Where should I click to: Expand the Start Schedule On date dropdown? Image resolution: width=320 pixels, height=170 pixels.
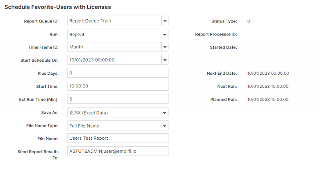[x=165, y=60]
